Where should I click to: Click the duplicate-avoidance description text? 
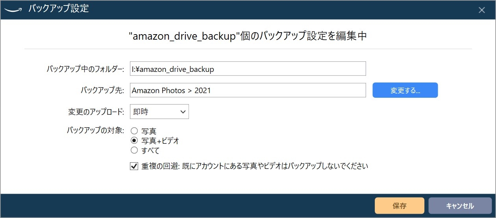255,166
